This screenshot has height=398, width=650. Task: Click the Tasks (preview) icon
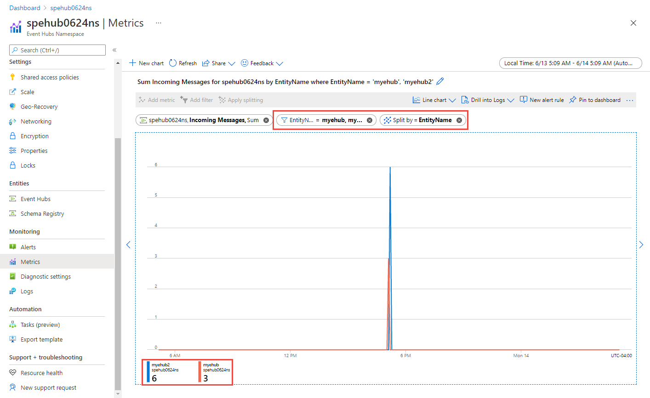coord(12,325)
